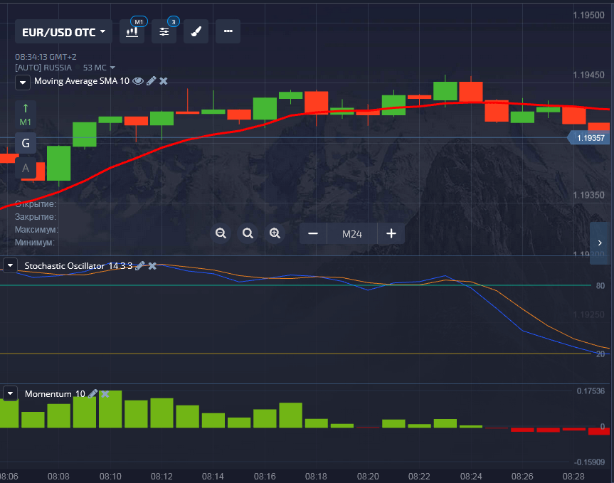
Task: Toggle the G button on chart
Action: coord(26,143)
